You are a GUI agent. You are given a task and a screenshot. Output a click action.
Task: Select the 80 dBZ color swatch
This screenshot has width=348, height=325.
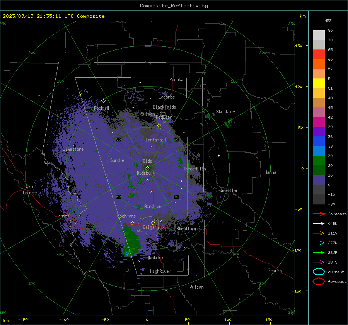pyautogui.click(x=319, y=35)
